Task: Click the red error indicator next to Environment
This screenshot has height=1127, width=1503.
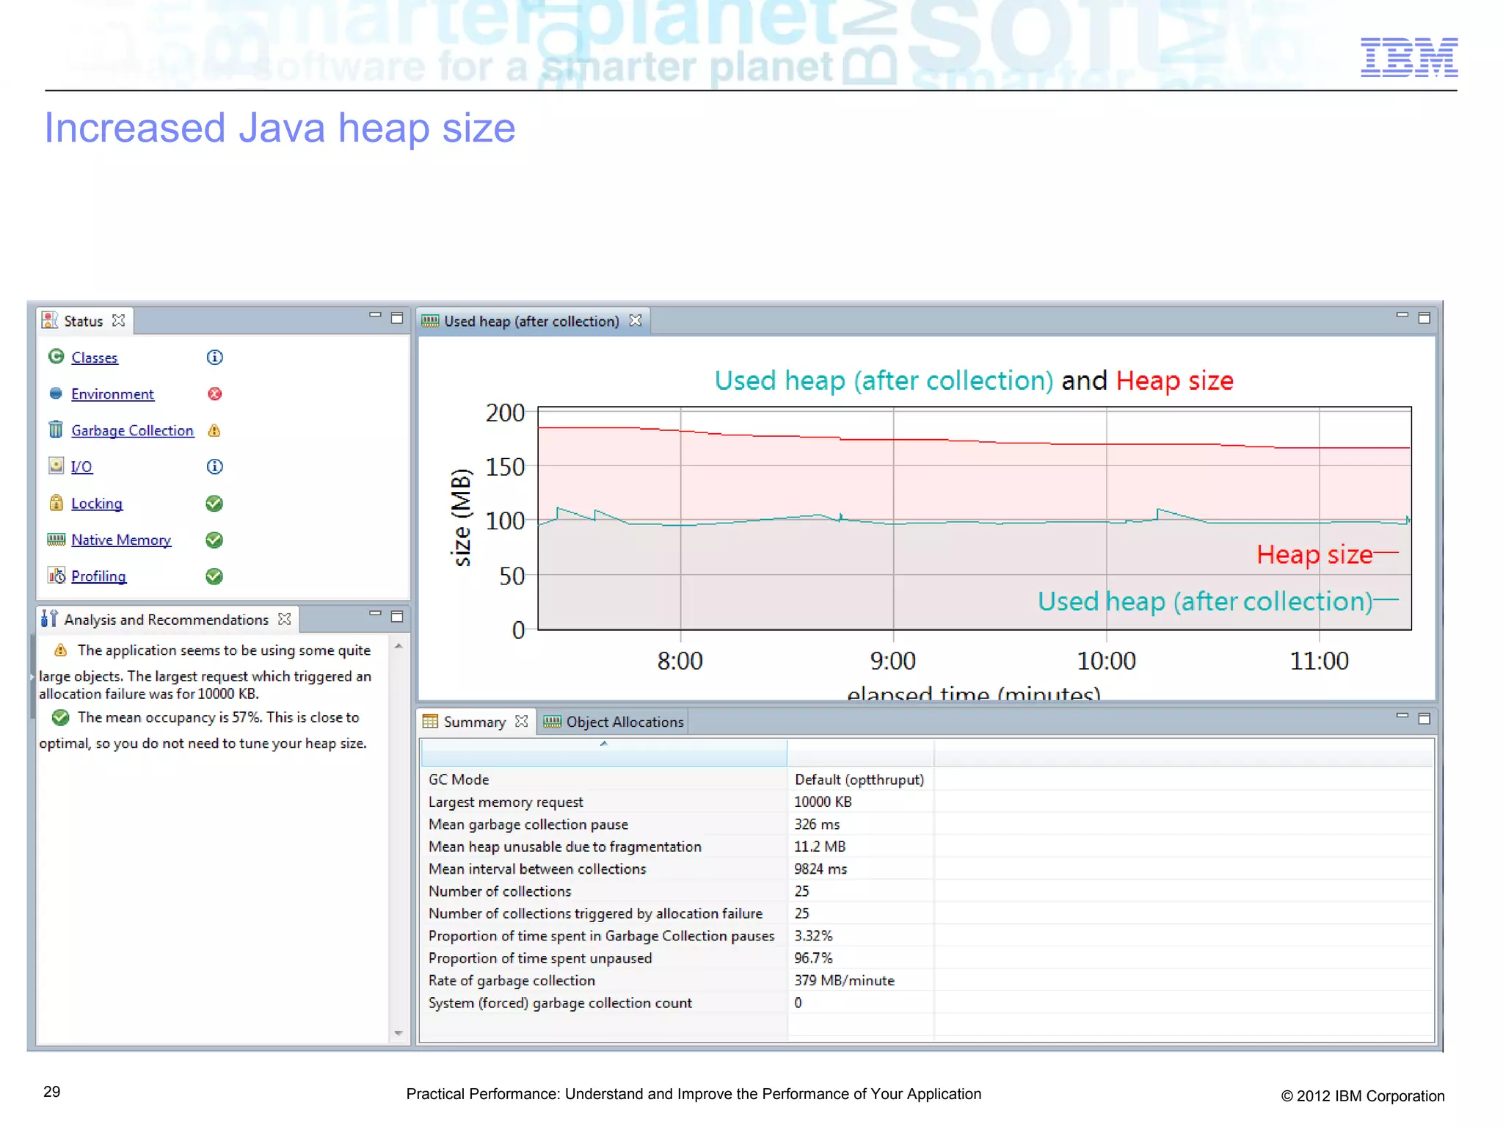Action: pos(214,394)
